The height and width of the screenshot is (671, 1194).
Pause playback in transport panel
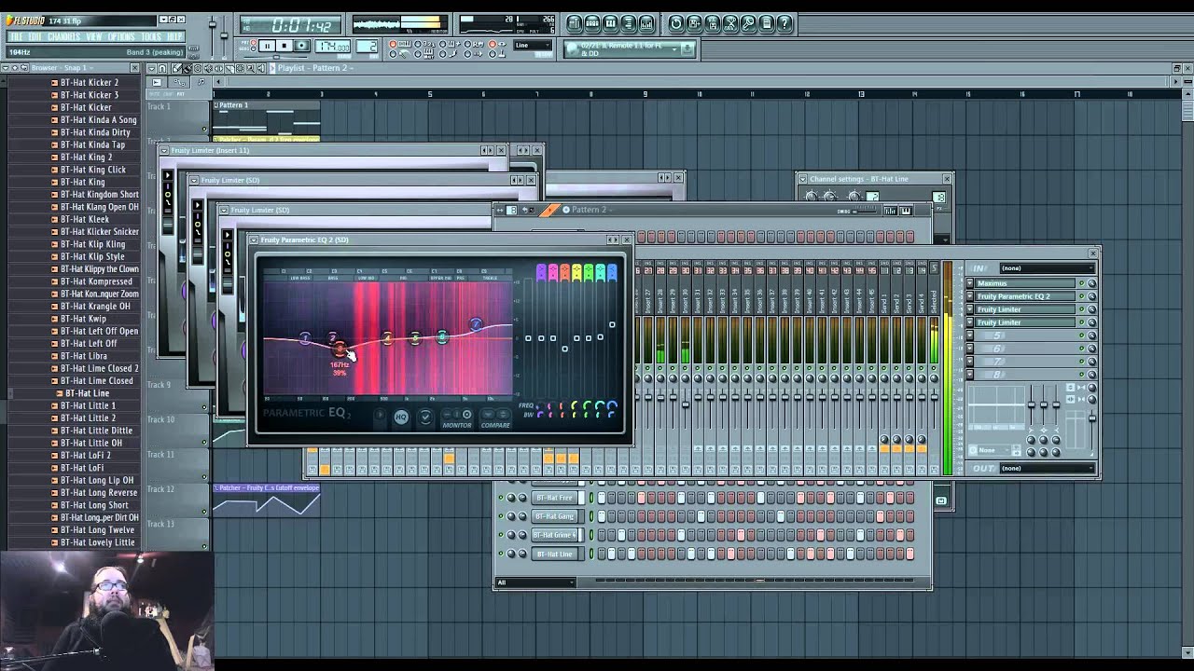tap(268, 46)
